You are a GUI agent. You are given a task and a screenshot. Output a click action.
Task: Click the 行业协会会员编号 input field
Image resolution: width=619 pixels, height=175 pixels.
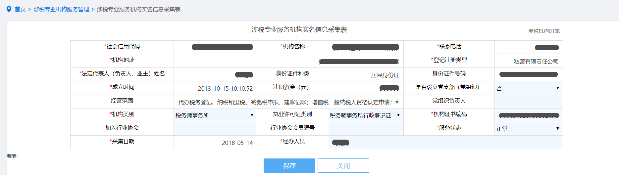coord(365,129)
